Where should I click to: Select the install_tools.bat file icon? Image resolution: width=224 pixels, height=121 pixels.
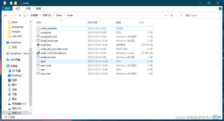[38, 41]
